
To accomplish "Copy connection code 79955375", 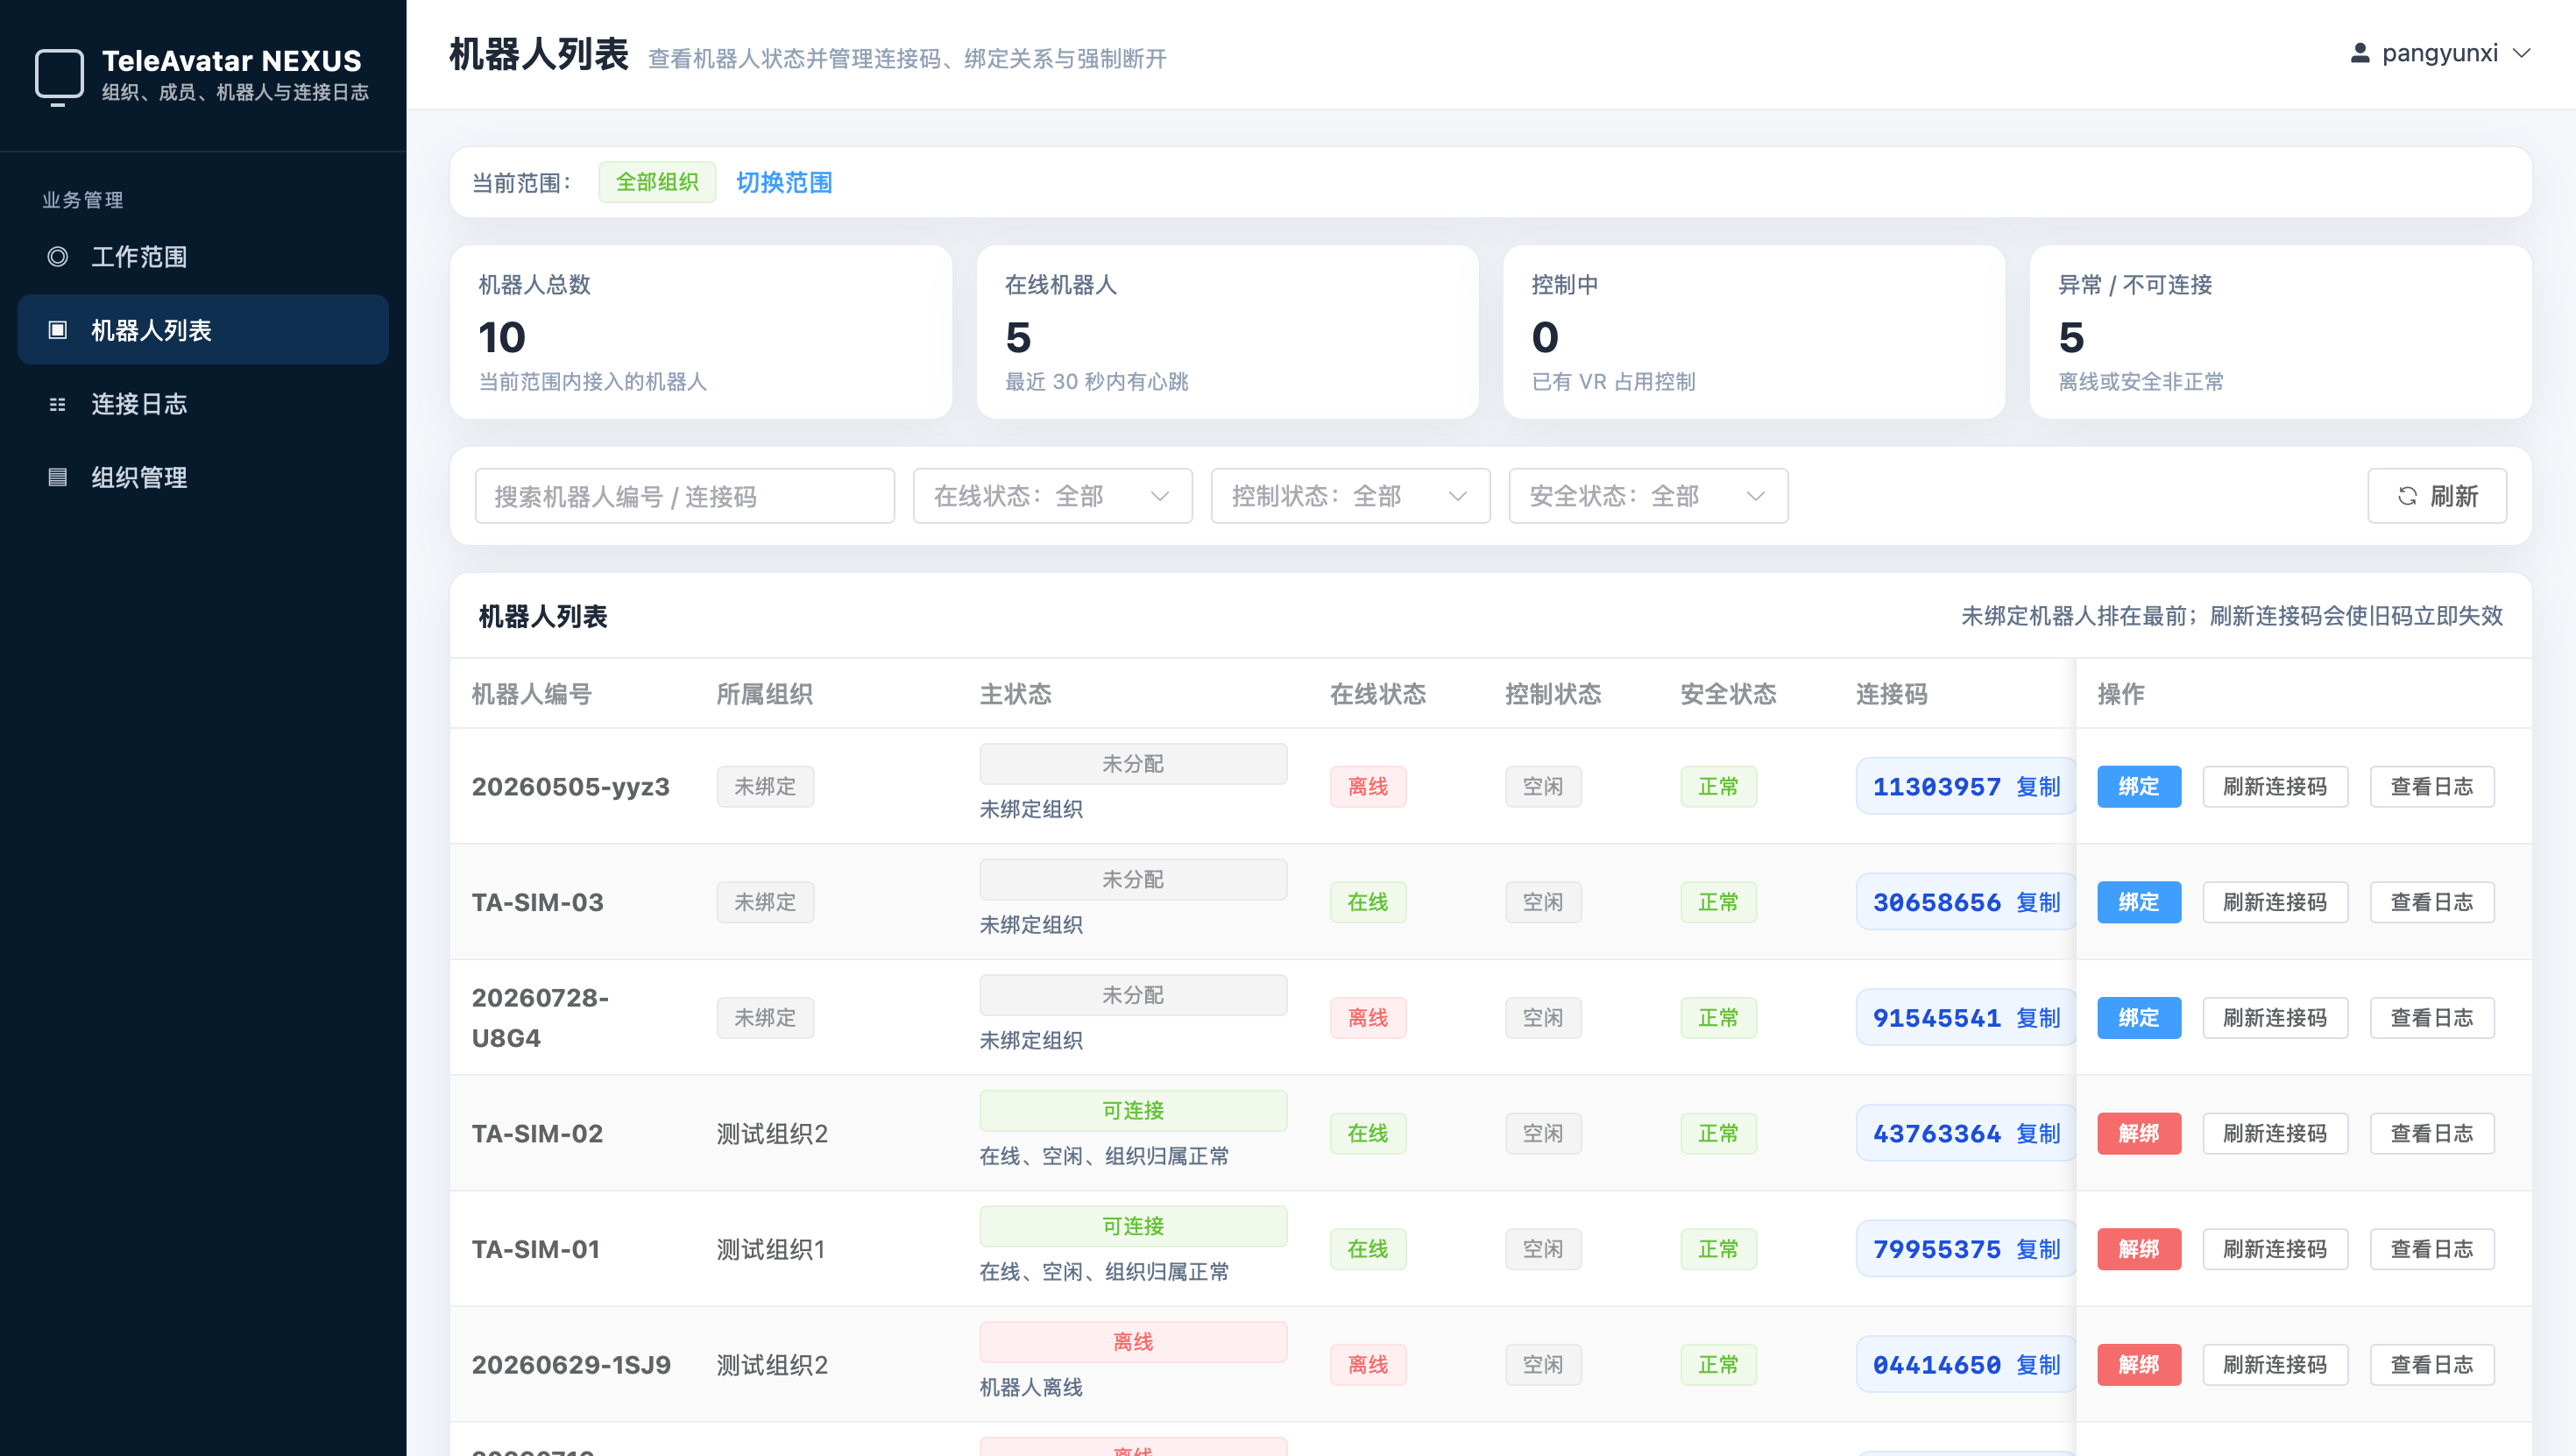I will [2038, 1249].
